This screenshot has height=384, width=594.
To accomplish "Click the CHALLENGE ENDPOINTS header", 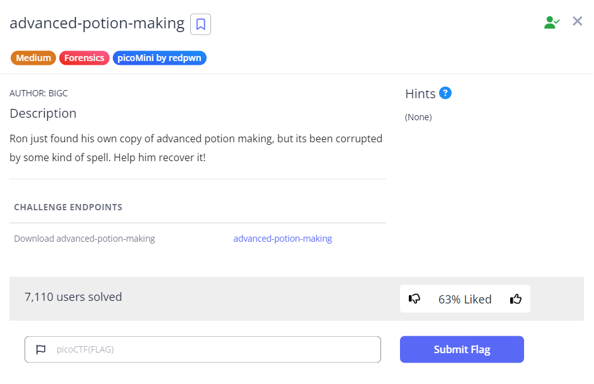I will point(68,207).
